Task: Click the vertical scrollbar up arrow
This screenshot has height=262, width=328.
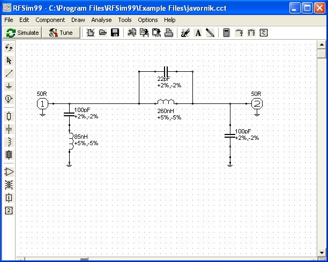Action: (x=322, y=46)
